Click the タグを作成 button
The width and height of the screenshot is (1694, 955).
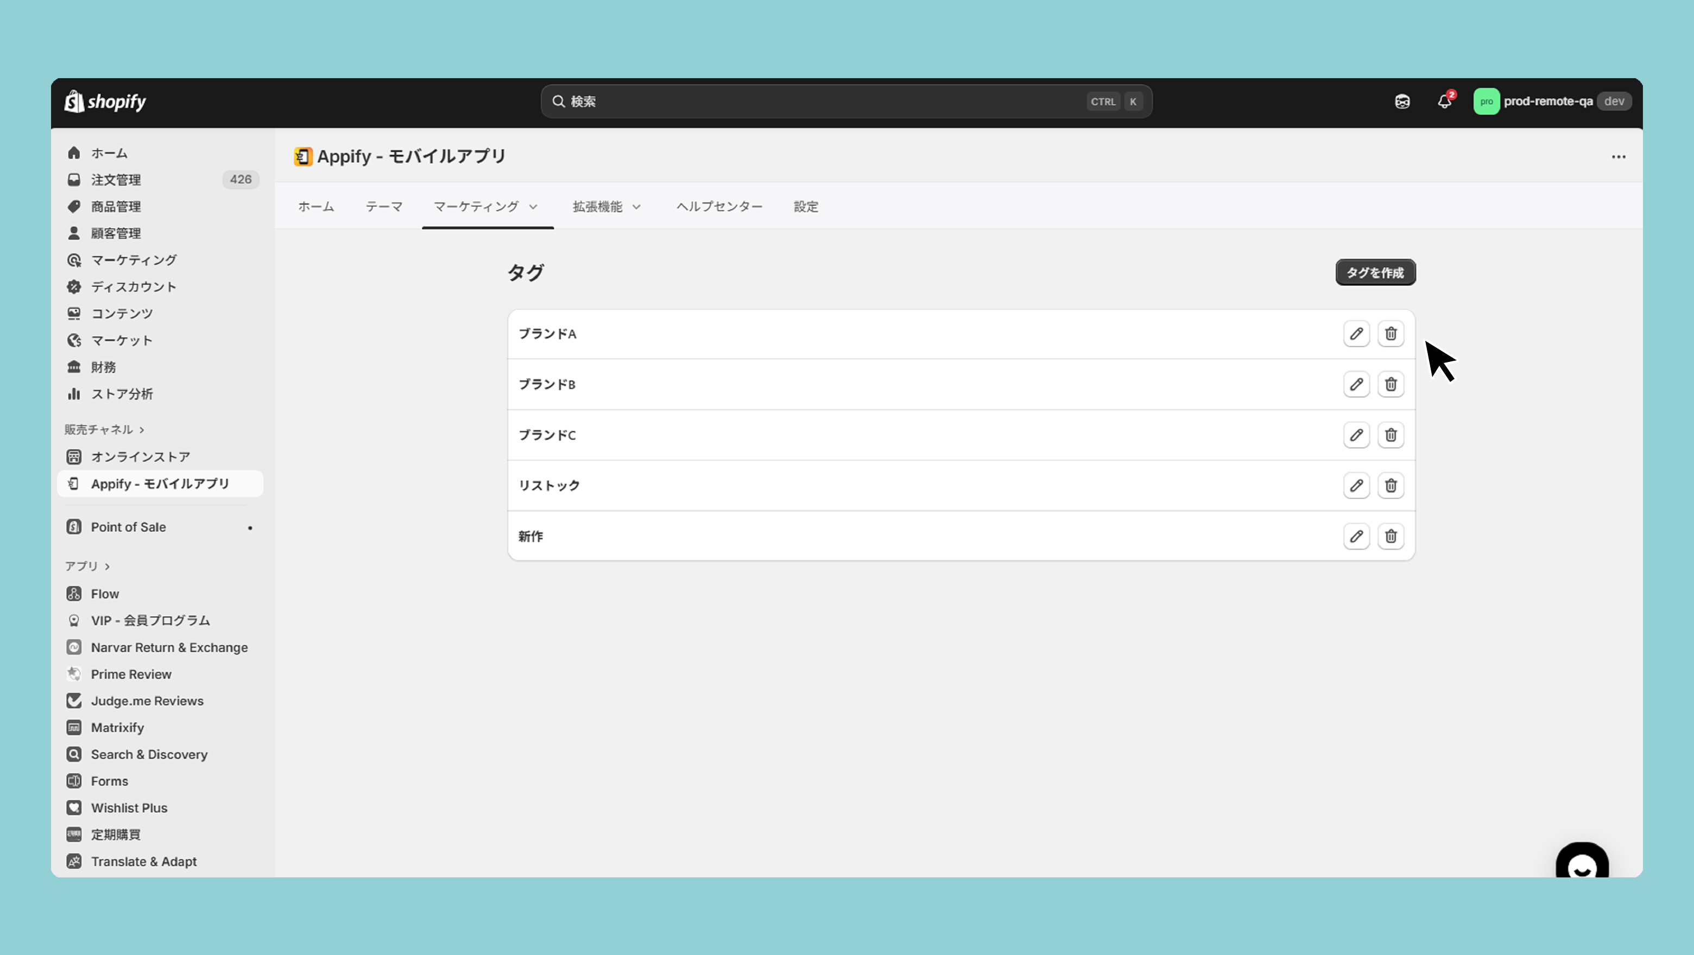(1375, 273)
